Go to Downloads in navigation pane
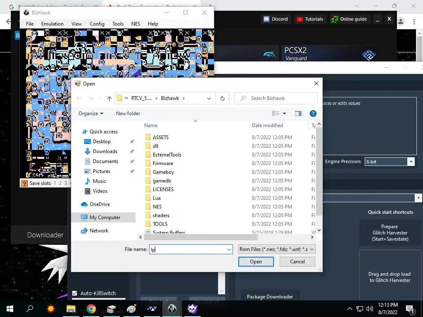 (x=105, y=151)
